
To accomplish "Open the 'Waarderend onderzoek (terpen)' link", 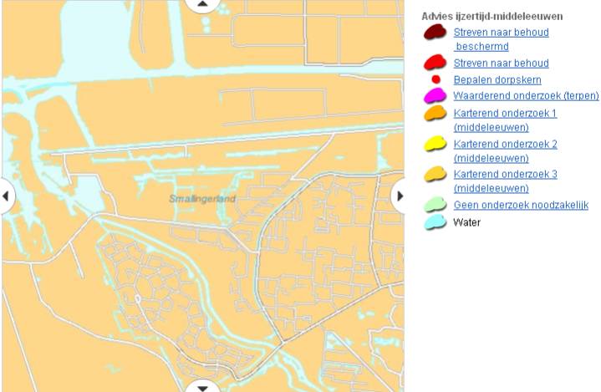I will pyautogui.click(x=526, y=95).
